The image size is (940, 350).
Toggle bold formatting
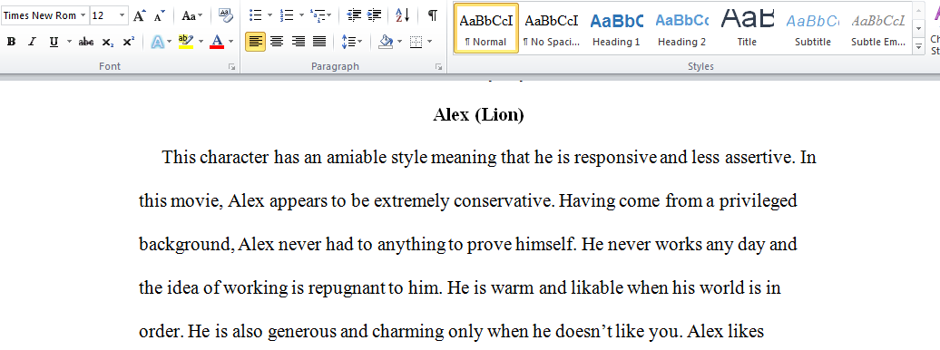12,42
